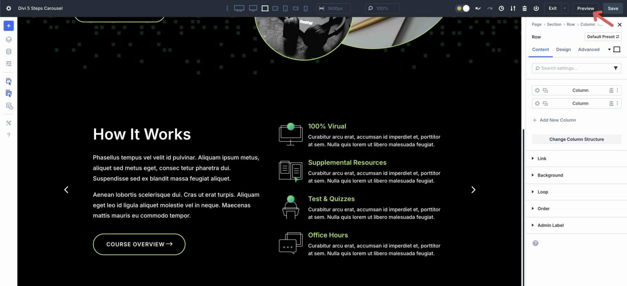Open the help question mark in left sidebar
Screen dimensions: 627x286
pos(8,135)
